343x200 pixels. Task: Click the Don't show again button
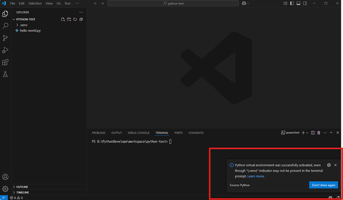pyautogui.click(x=323, y=185)
